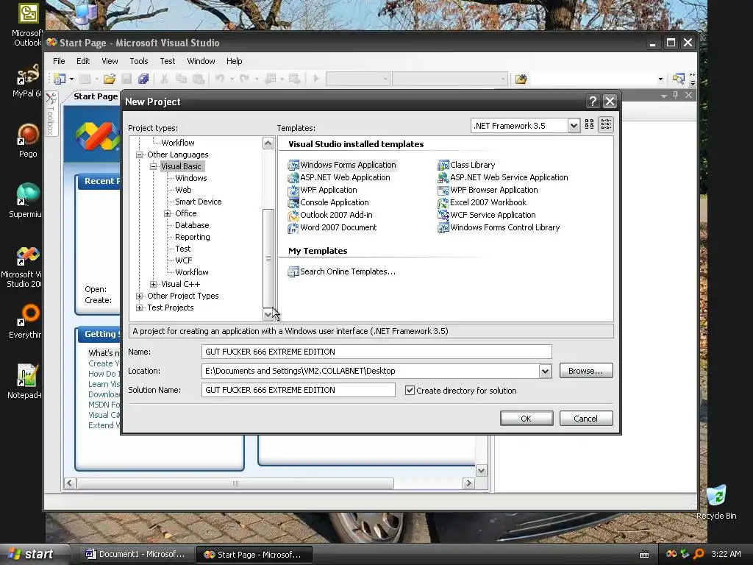The height and width of the screenshot is (565, 753).
Task: Click the Browse... button
Action: 586,371
